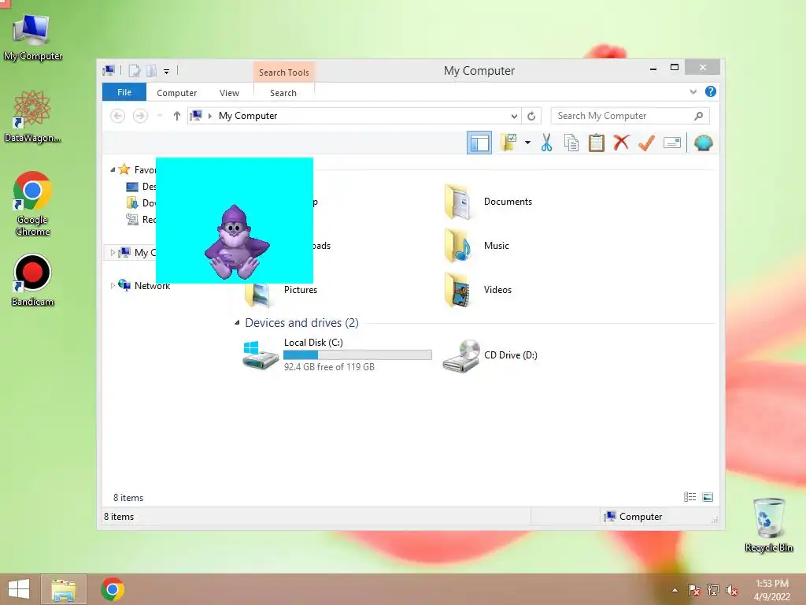806x605 pixels.
Task: Select Network in the navigation pane
Action: tap(152, 285)
